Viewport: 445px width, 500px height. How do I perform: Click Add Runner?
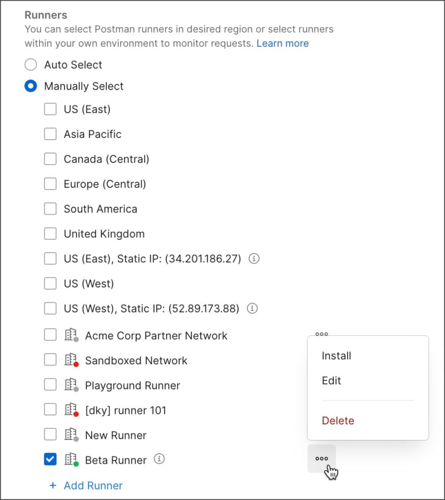(x=93, y=486)
